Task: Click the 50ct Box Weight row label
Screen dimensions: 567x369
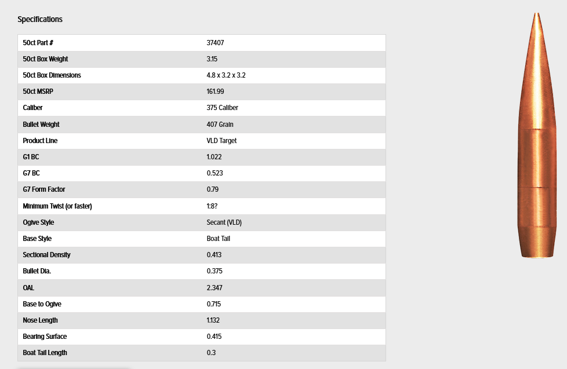Action: pos(45,59)
